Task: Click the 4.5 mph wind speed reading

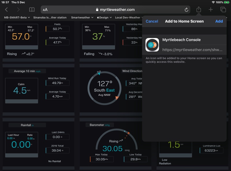Action: coord(20,90)
